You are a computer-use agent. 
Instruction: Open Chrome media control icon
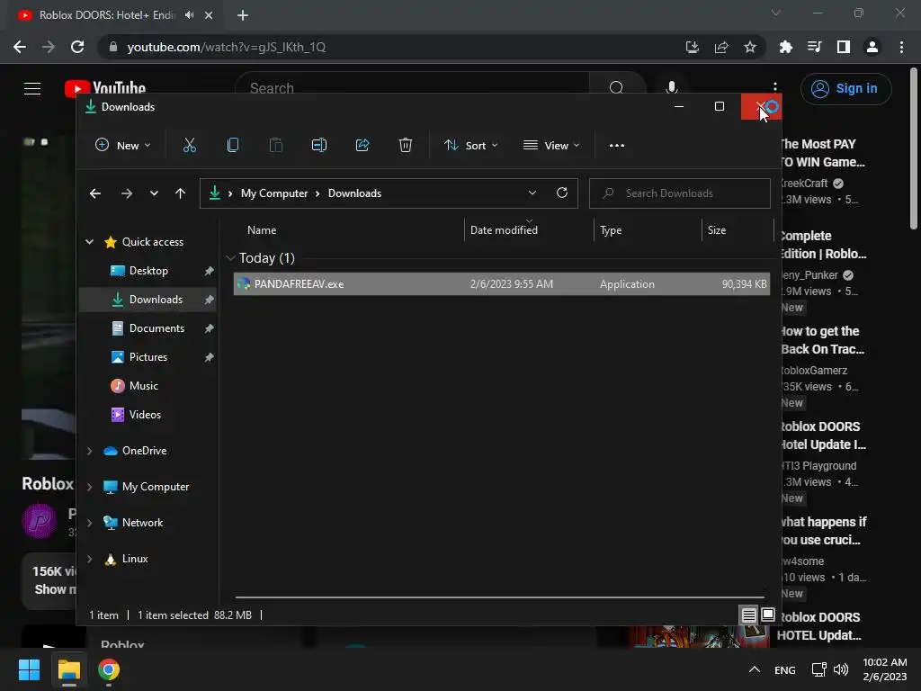coord(814,47)
